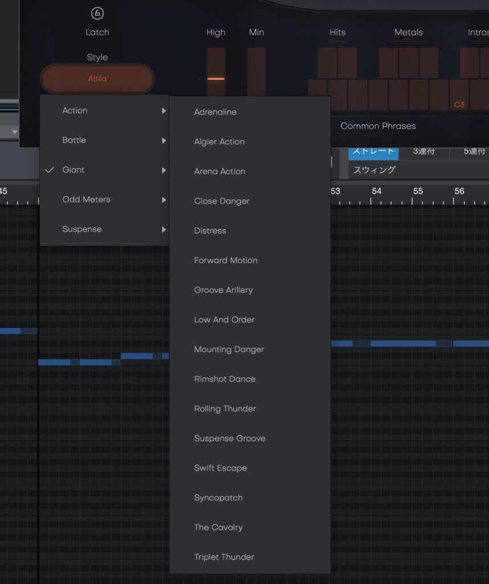The width and height of the screenshot is (489, 584).
Task: Select the checked Giant category
Action: (x=74, y=170)
